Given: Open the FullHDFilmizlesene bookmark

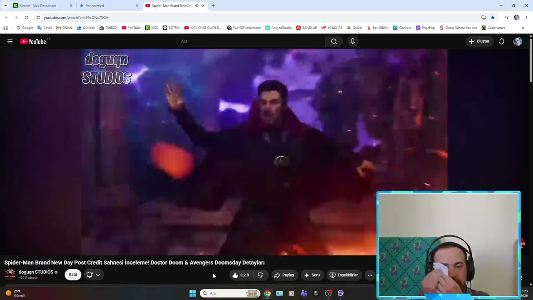Looking at the screenshot, I should pos(244,28).
